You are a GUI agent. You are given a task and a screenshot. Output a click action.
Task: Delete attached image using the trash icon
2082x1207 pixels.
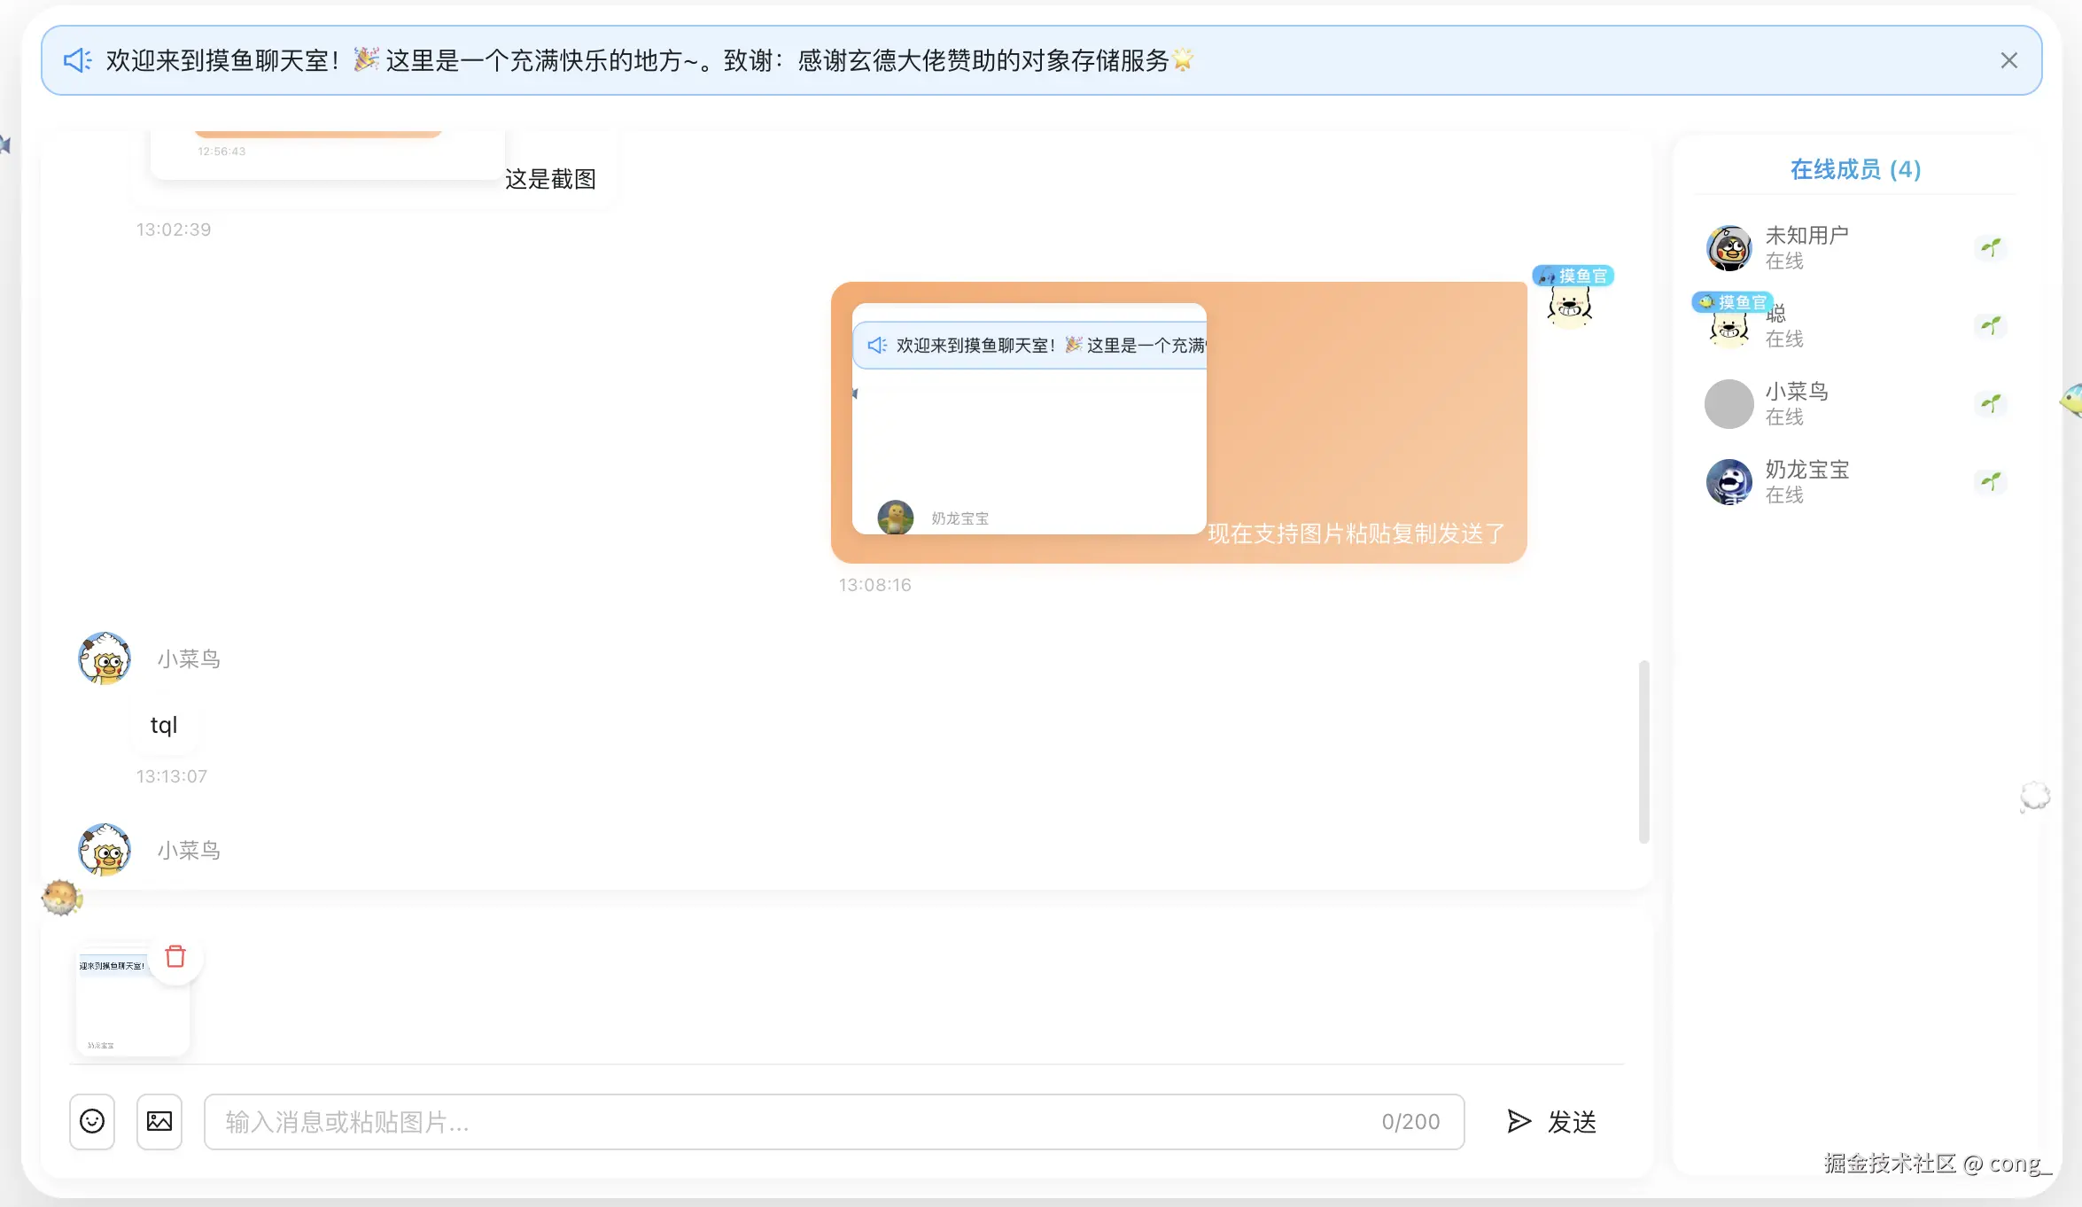pos(175,957)
